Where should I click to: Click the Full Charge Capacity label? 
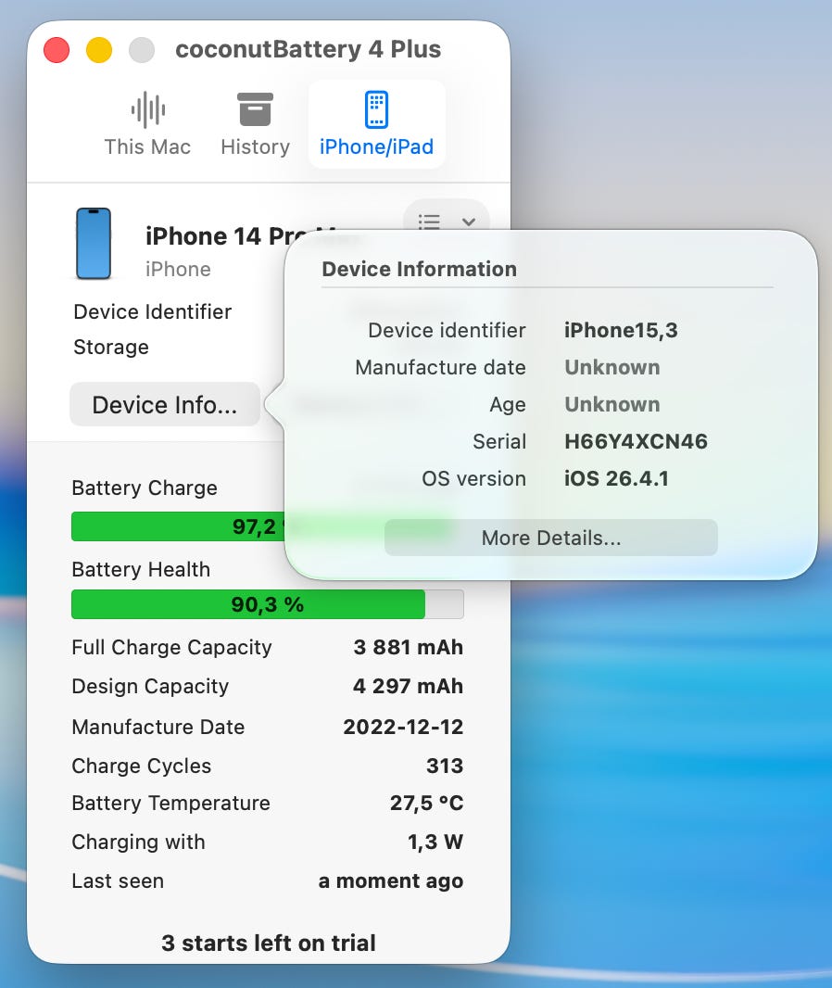pyautogui.click(x=172, y=647)
